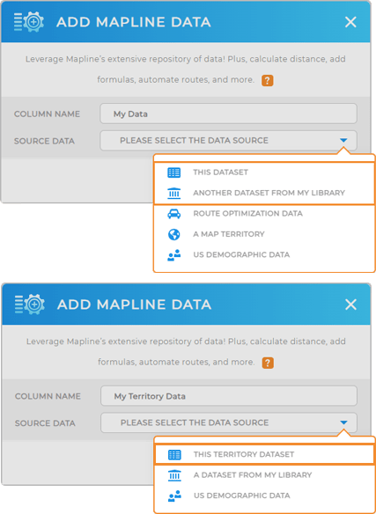Choose A Dataset From My Library
Image resolution: width=376 pixels, height=514 pixels.
[x=264, y=475]
